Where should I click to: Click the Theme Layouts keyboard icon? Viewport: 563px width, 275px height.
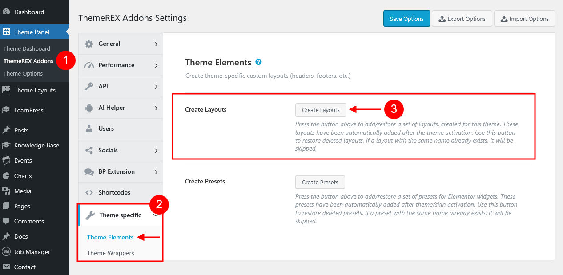point(6,90)
